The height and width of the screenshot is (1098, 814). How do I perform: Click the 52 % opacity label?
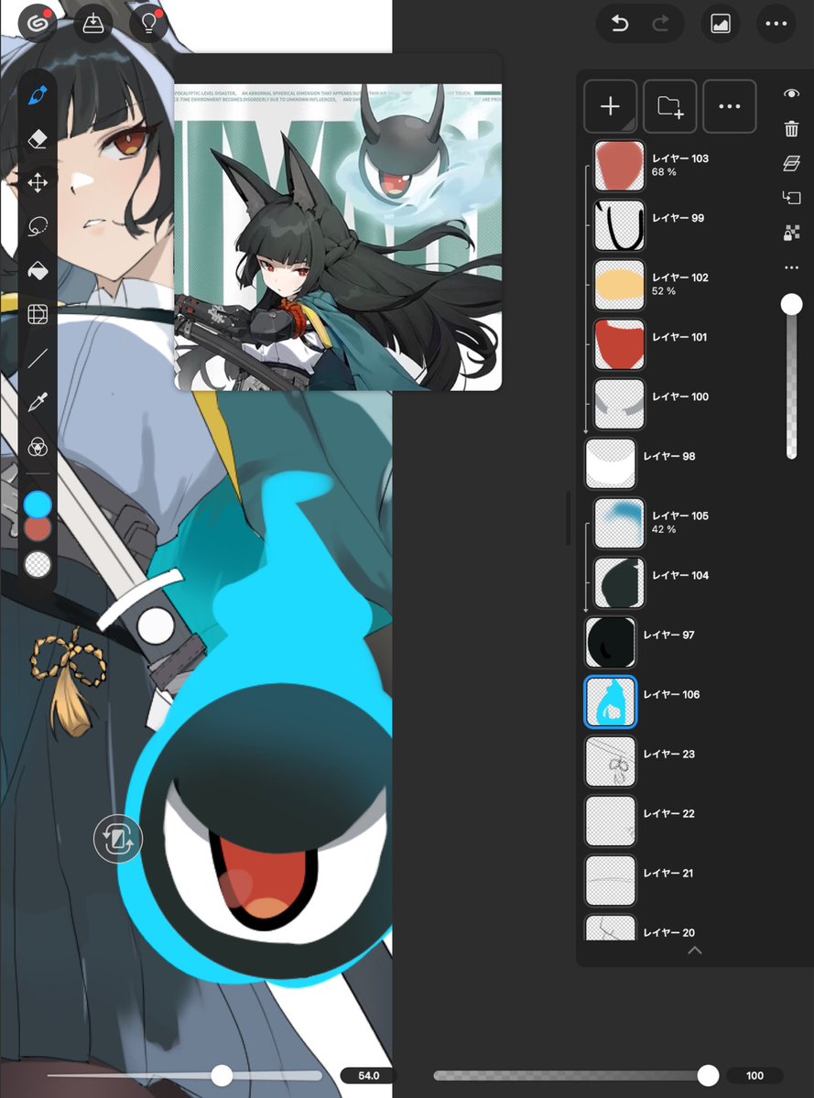pyautogui.click(x=664, y=290)
